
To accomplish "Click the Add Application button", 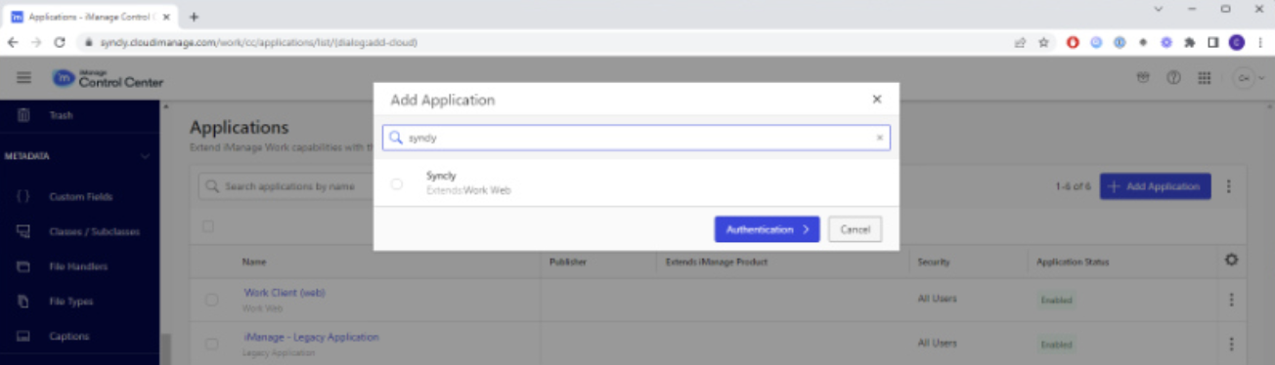I will coord(1156,186).
